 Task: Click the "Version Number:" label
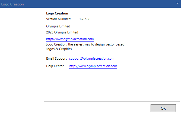point(58,19)
